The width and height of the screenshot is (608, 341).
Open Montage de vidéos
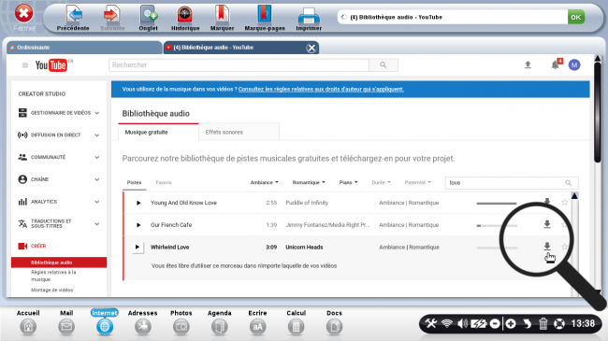tap(52, 290)
